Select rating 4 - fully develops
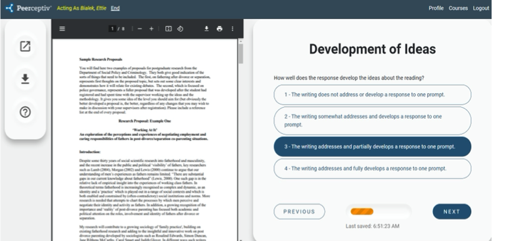 click(x=372, y=169)
